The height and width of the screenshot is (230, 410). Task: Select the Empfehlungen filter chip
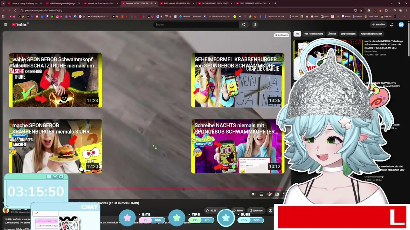[x=348, y=34]
